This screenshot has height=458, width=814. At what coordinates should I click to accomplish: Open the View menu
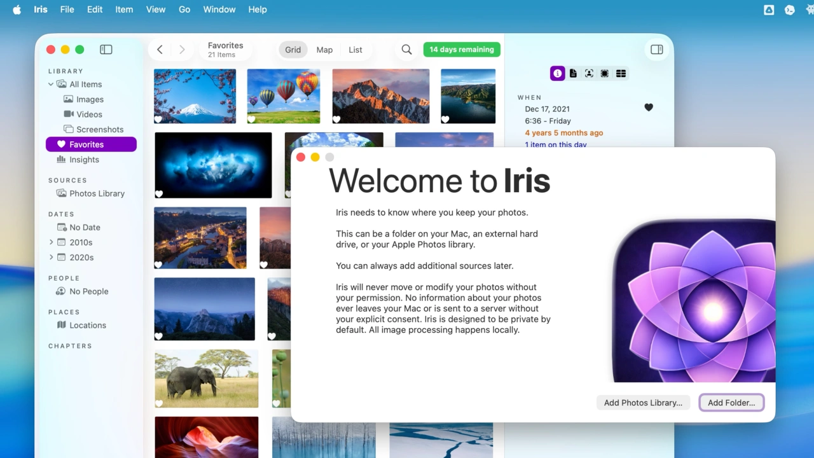[x=156, y=10]
